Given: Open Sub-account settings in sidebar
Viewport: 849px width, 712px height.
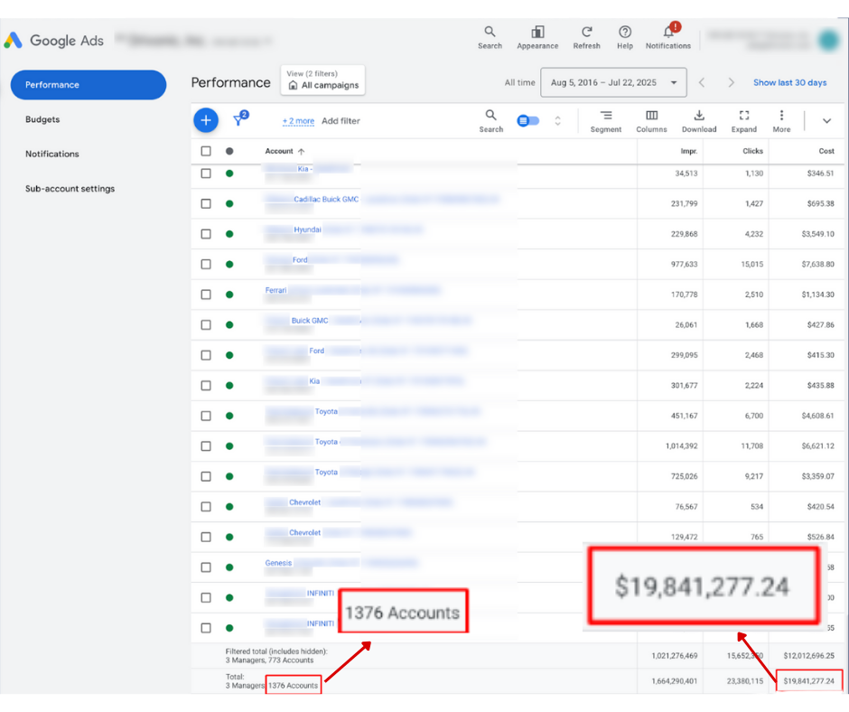Looking at the screenshot, I should point(70,189).
